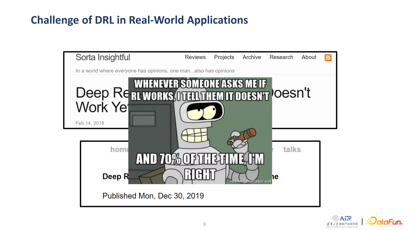Image resolution: width=409 pixels, height=230 pixels.
Task: Open the Research nav link
Action: [x=281, y=57]
